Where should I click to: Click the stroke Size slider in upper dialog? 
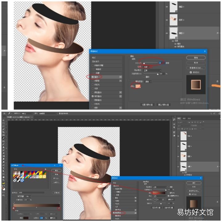pos(150,63)
